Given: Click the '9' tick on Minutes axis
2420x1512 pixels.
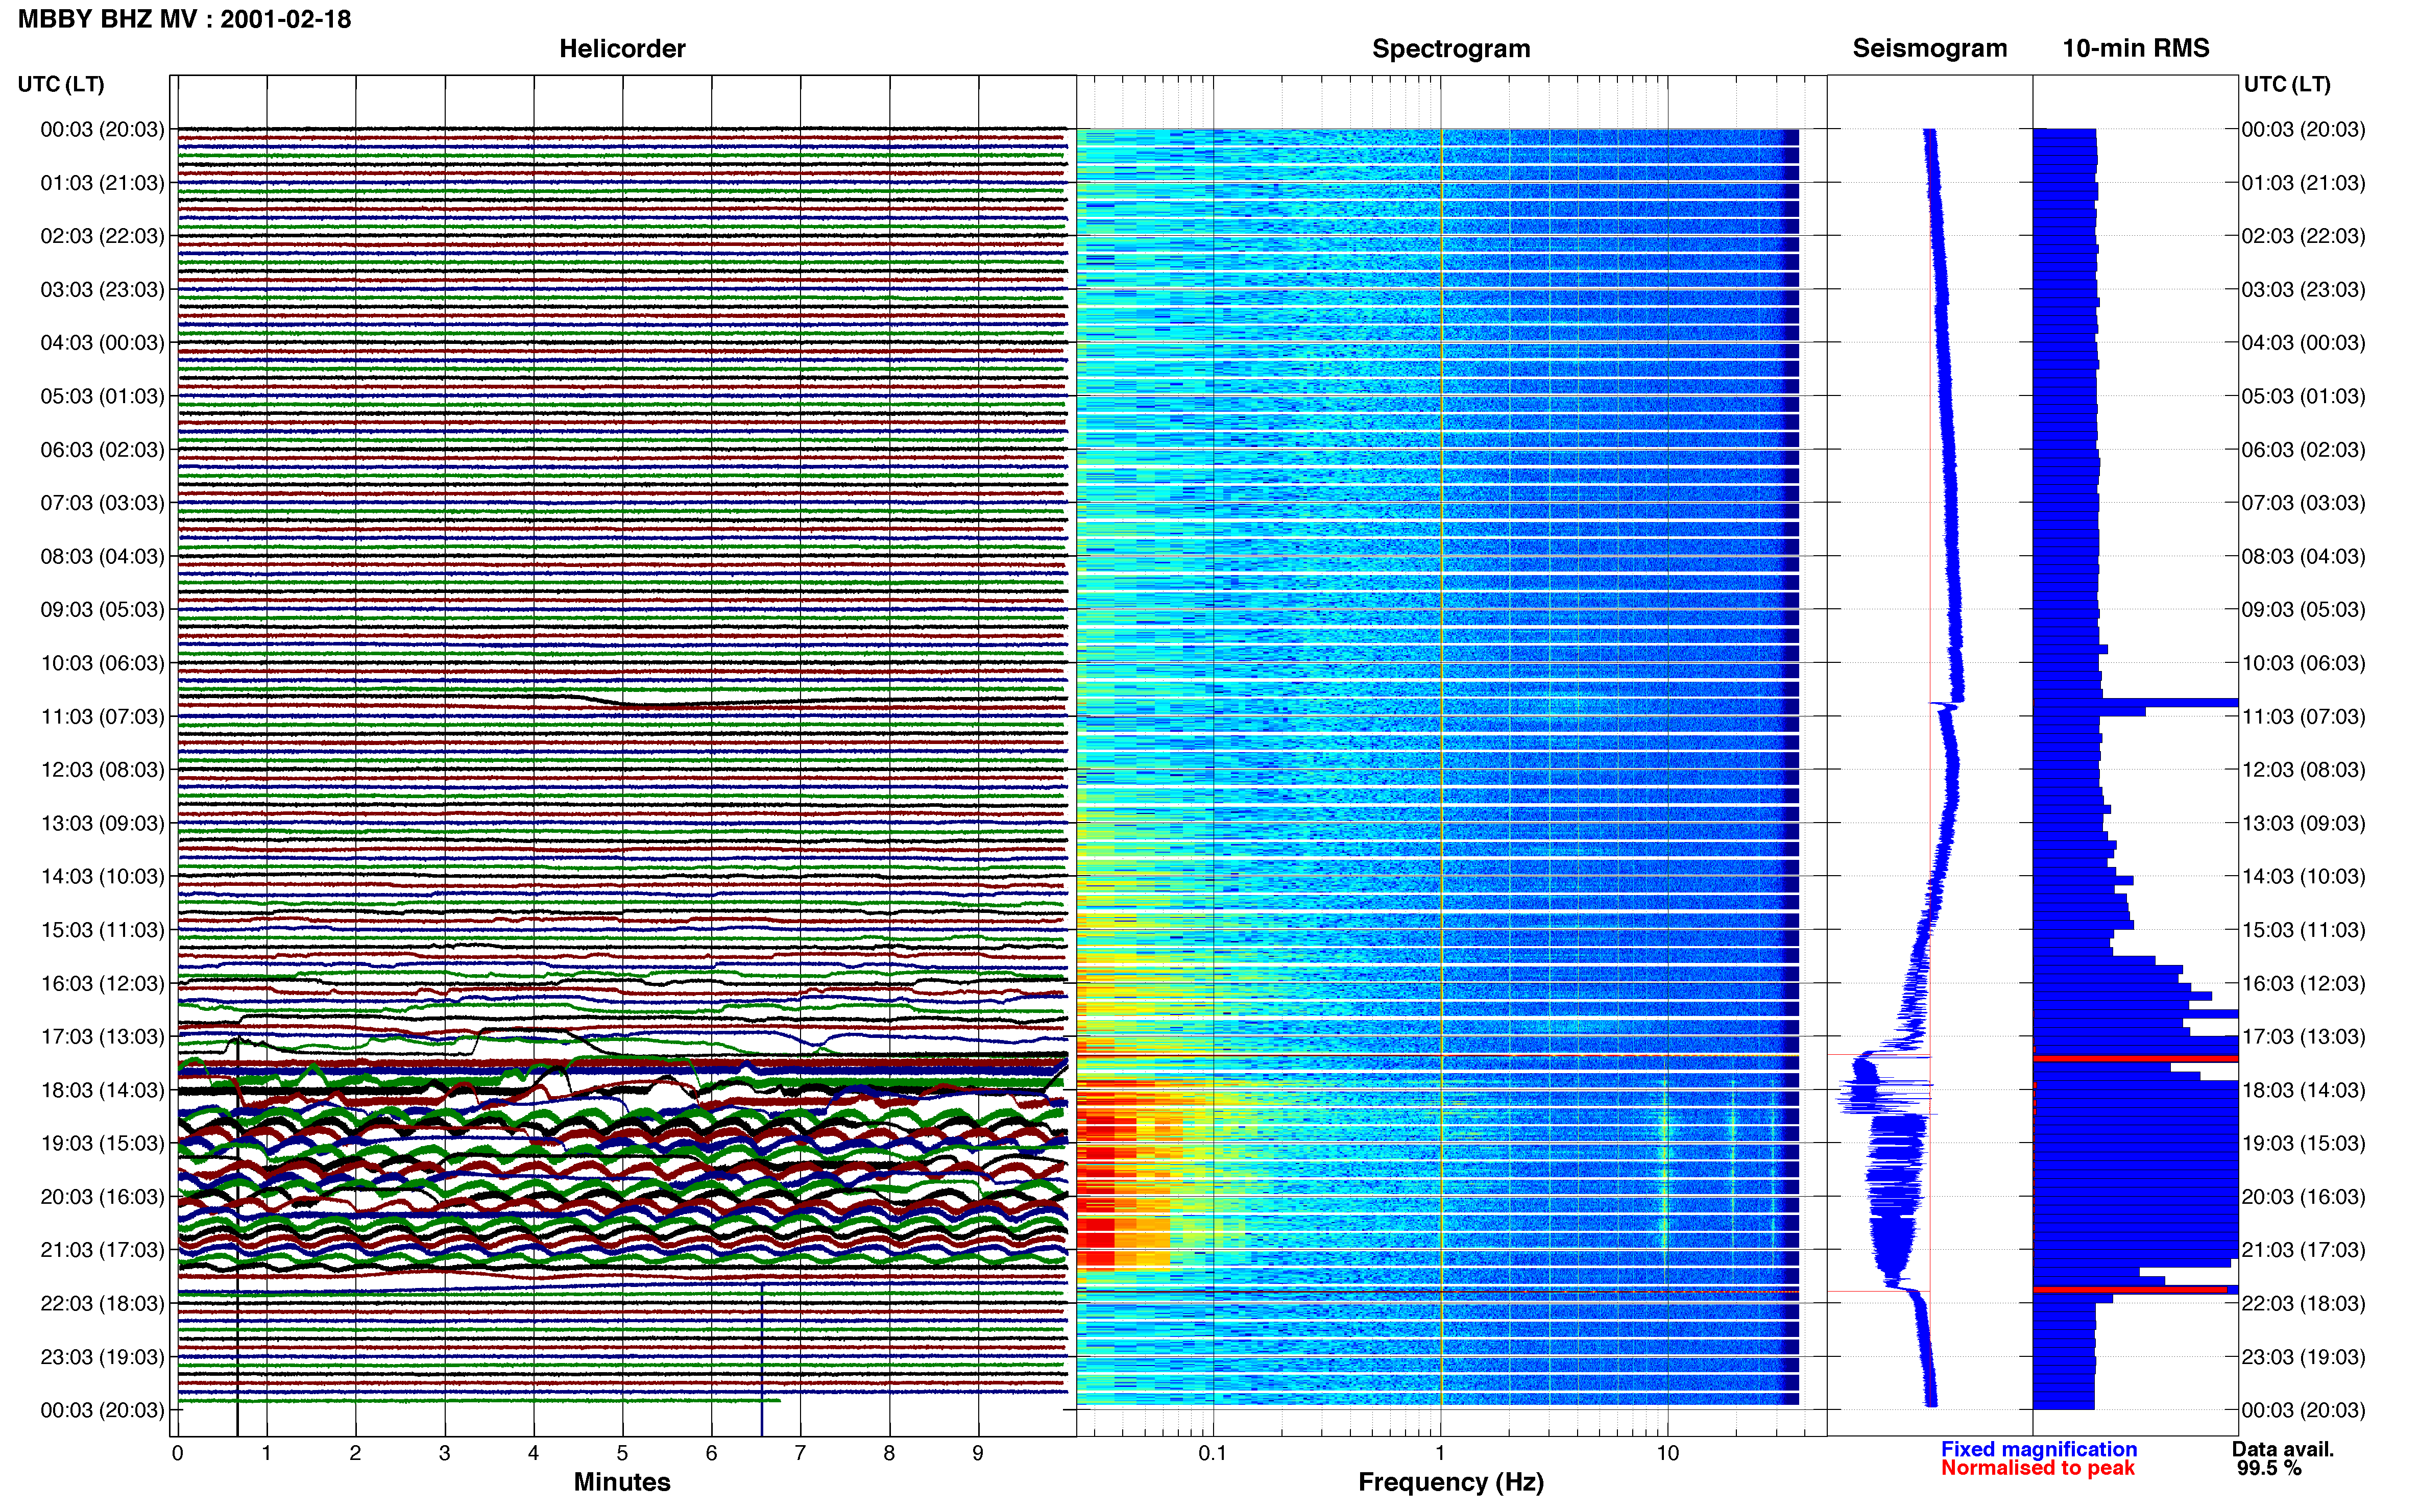Looking at the screenshot, I should pos(978,1454).
